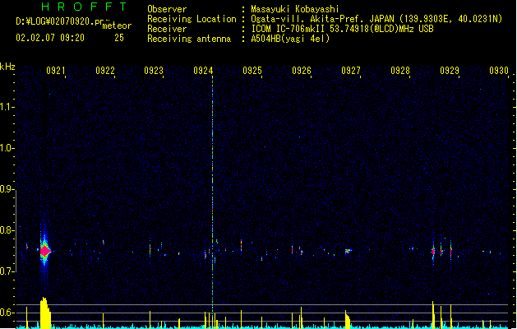Click the date stamp 02.02.07 09:20
517x329 pixels.
50,38
